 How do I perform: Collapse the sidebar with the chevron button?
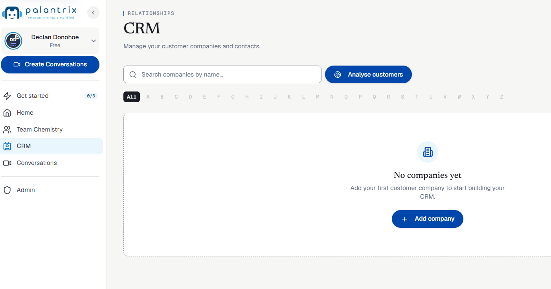(93, 13)
